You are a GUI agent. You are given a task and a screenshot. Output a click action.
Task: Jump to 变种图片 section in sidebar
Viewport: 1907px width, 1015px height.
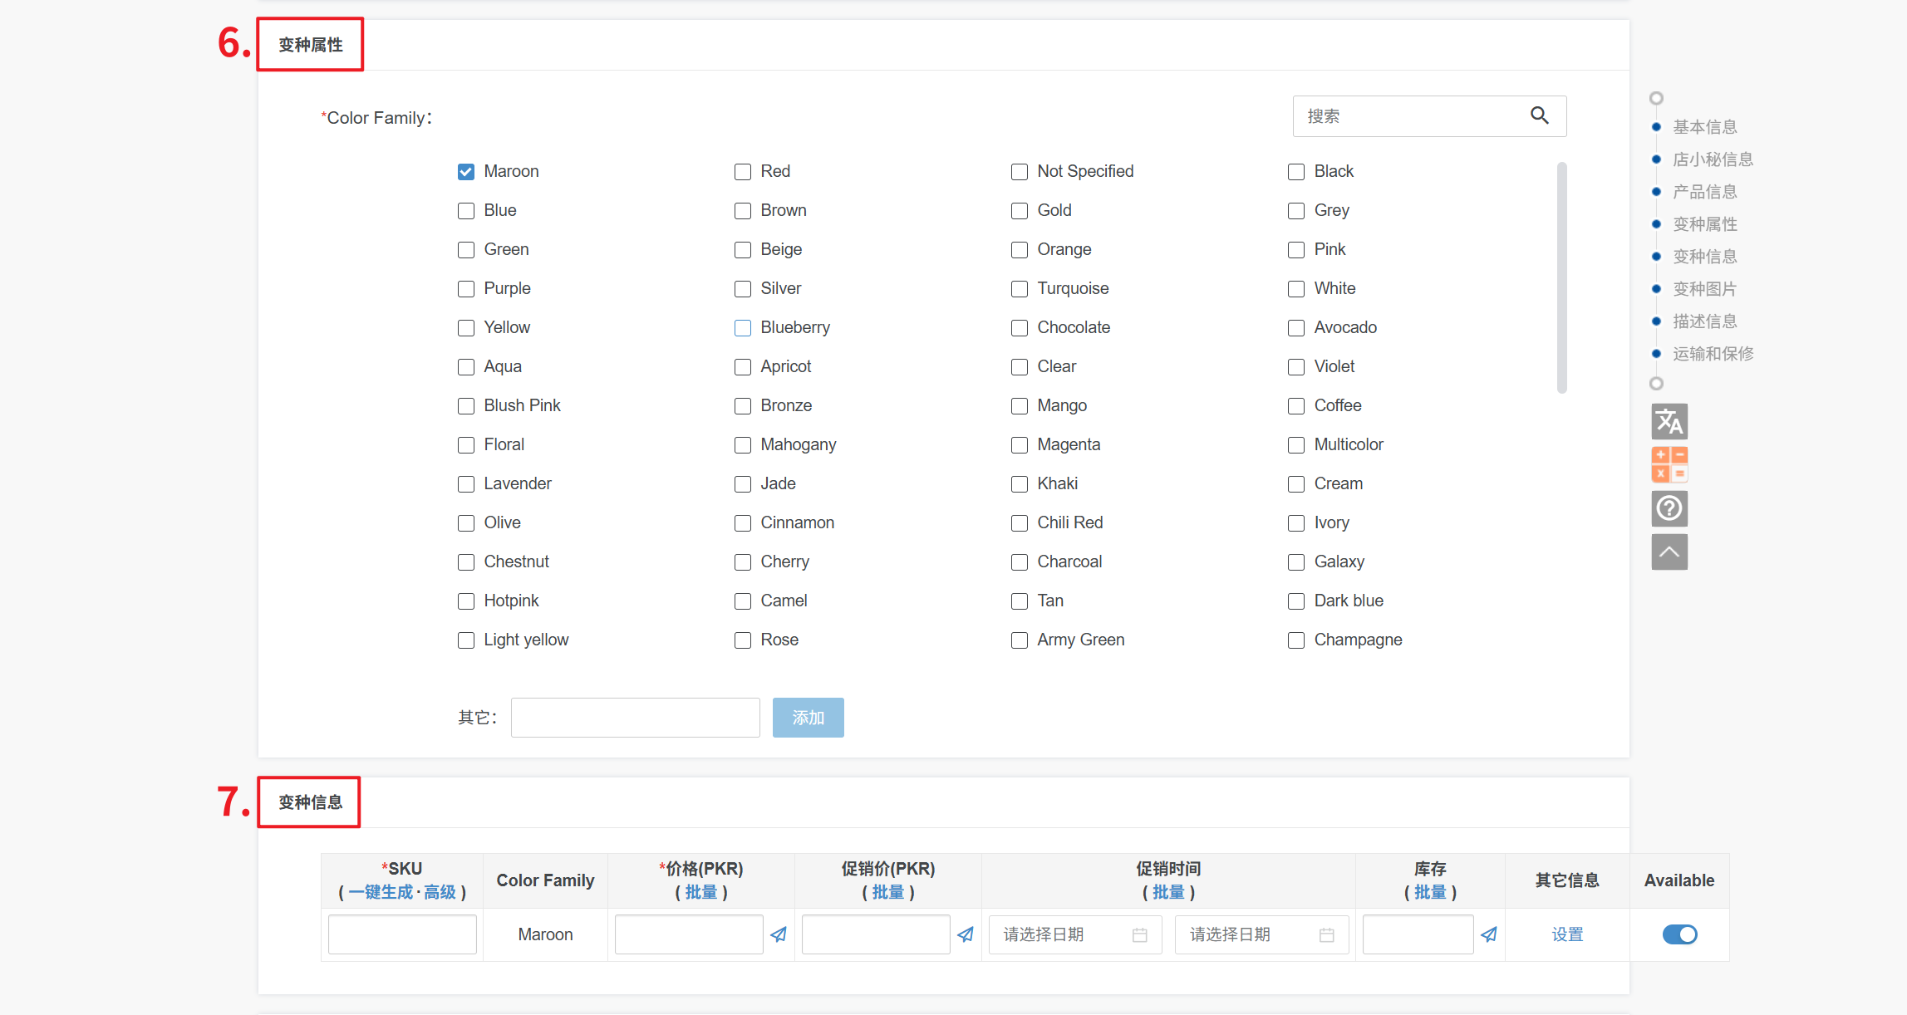(x=1704, y=289)
